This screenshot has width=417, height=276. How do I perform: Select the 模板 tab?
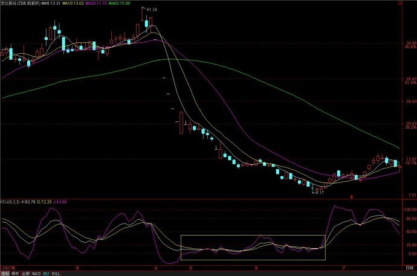point(15,273)
